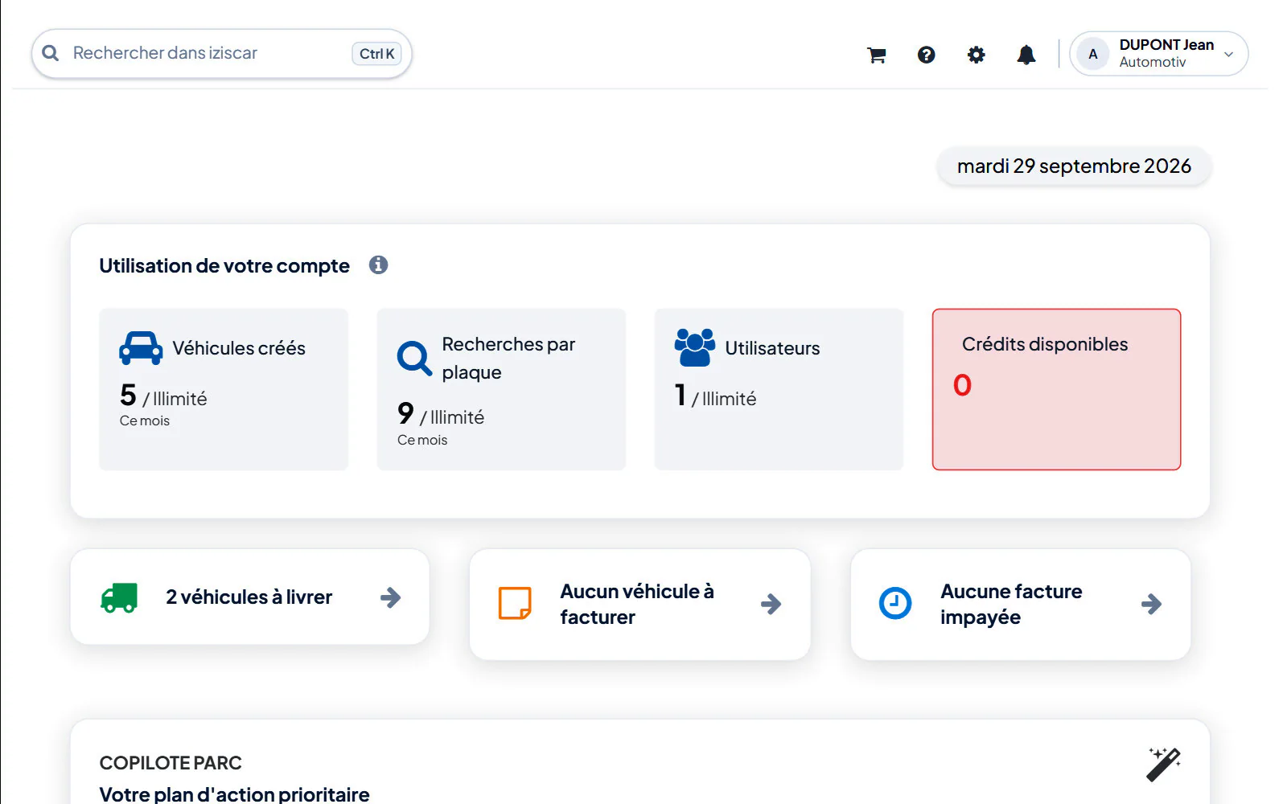Open the notifications bell icon
Screen dimensions: 1287x804
(x=1026, y=55)
